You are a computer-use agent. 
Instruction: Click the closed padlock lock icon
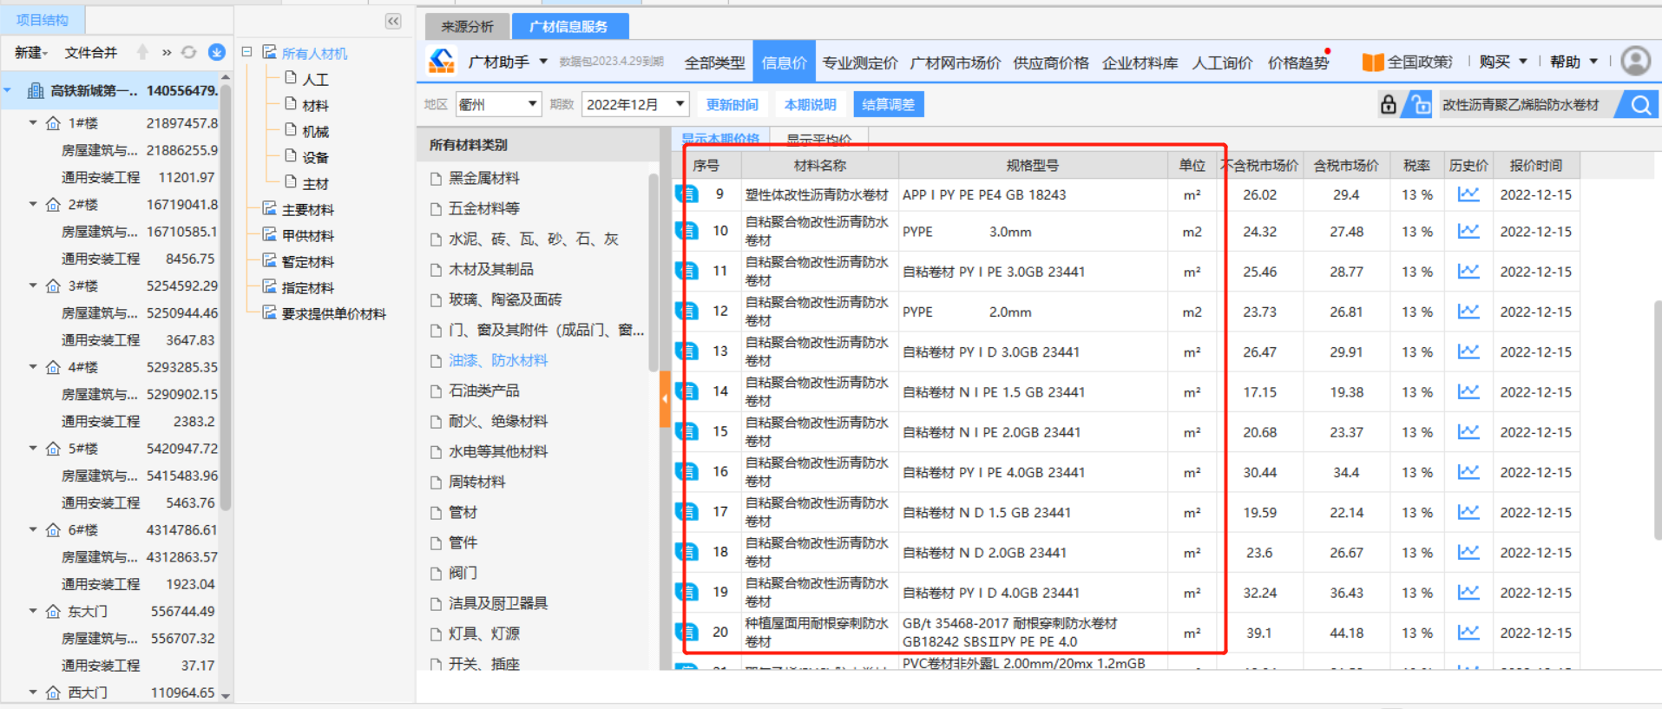[1389, 105]
